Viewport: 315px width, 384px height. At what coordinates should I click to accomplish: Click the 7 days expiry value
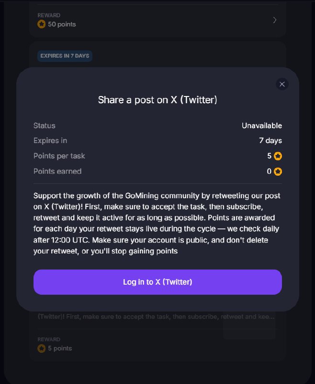(270, 141)
